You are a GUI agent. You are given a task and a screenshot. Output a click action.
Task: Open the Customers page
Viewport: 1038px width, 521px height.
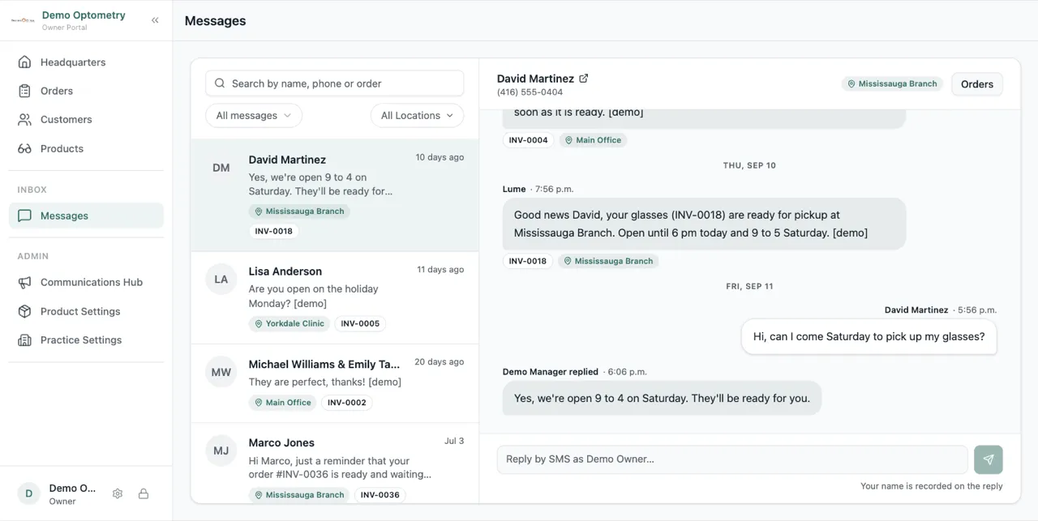pos(86,119)
